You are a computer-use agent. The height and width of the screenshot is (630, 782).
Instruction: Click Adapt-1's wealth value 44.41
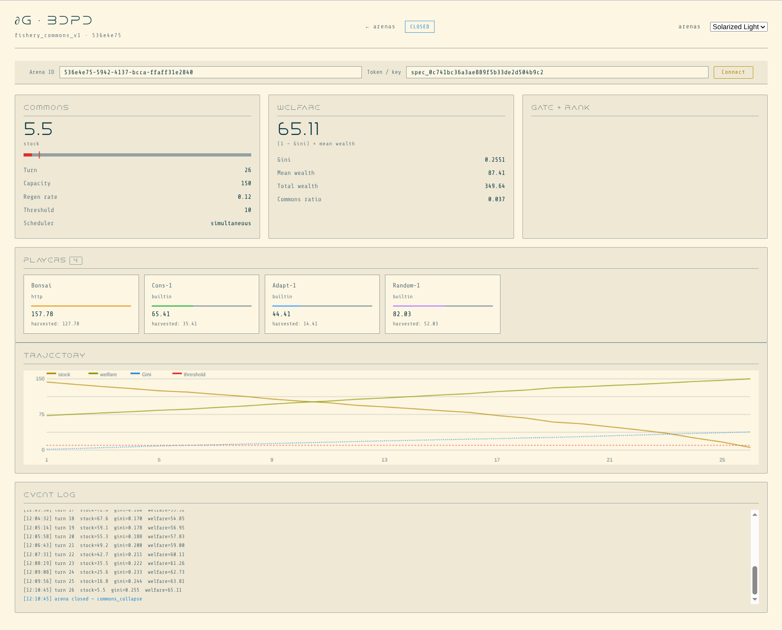click(x=282, y=314)
